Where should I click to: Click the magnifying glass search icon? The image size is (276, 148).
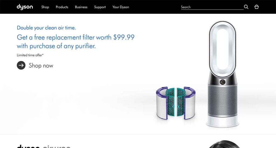pos(246,7)
